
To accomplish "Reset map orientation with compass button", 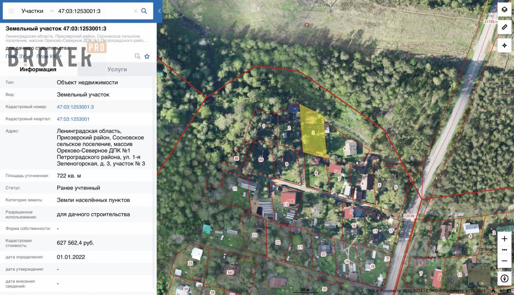I will (504, 278).
